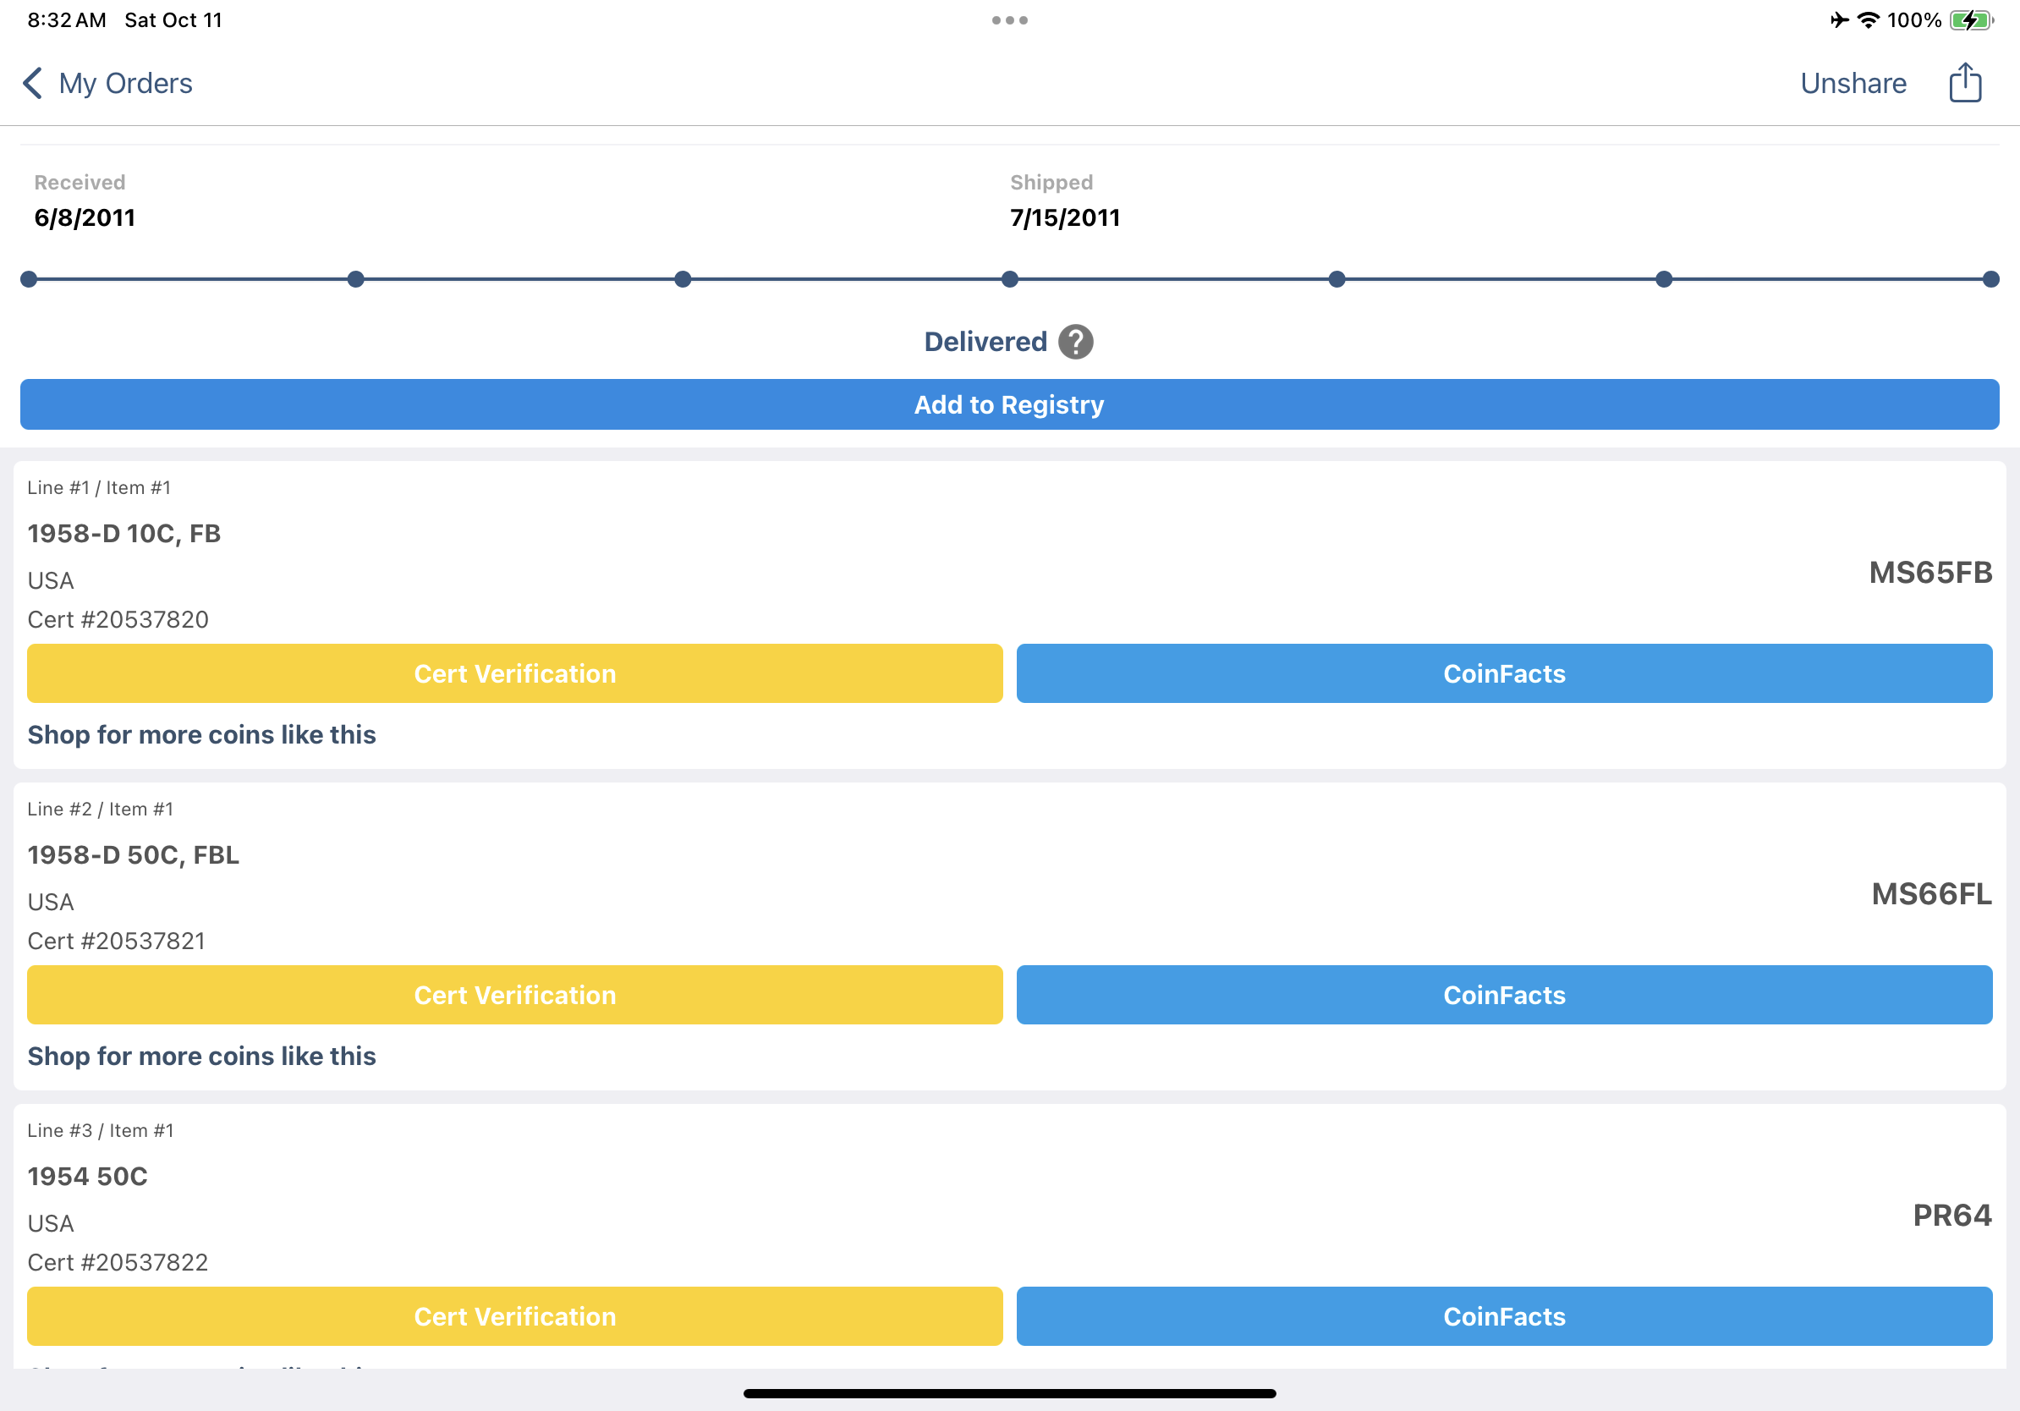
Task: Select the last progress timeline dot
Action: pos(1990,280)
